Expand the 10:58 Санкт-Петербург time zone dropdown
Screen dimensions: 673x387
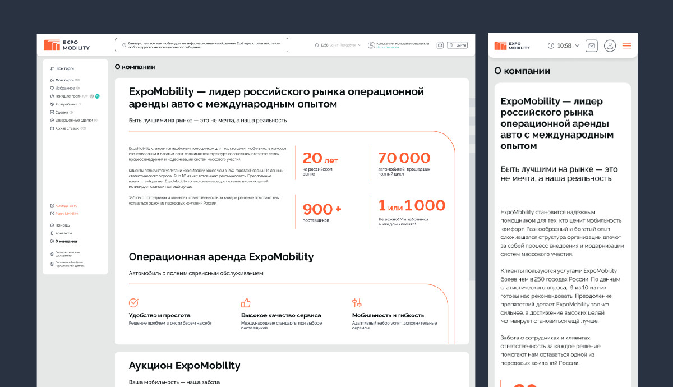(x=338, y=45)
